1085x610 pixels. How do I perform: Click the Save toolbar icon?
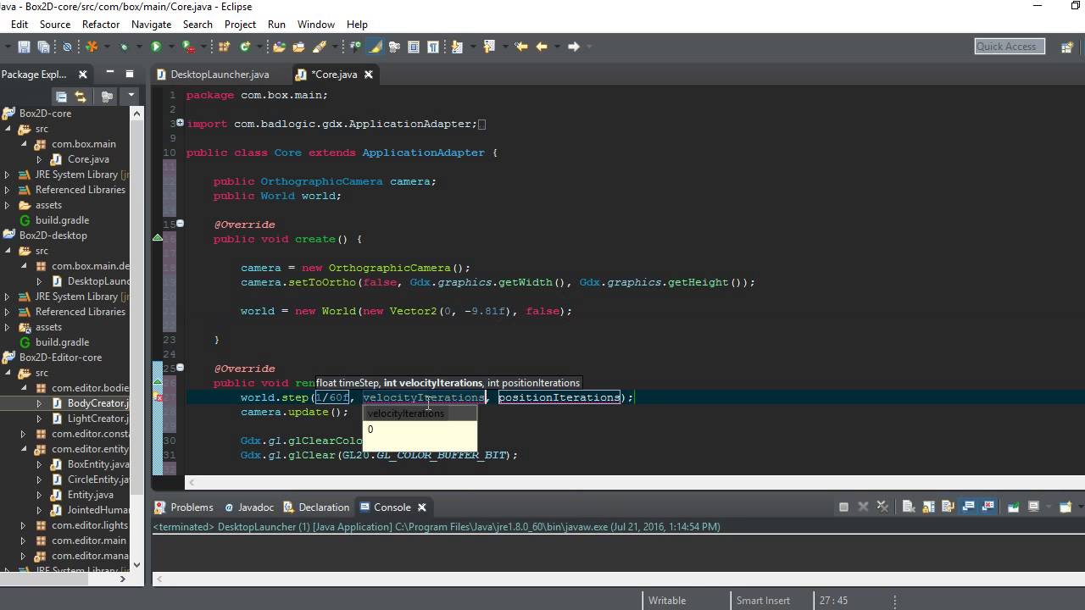[24, 47]
